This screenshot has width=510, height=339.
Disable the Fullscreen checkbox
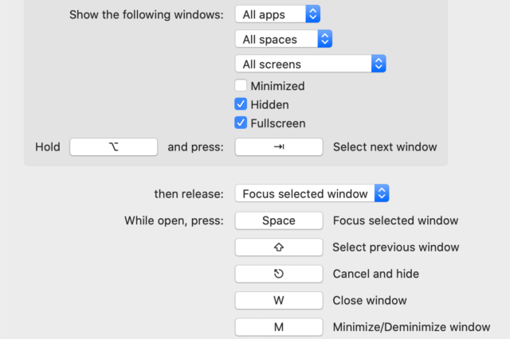point(241,123)
